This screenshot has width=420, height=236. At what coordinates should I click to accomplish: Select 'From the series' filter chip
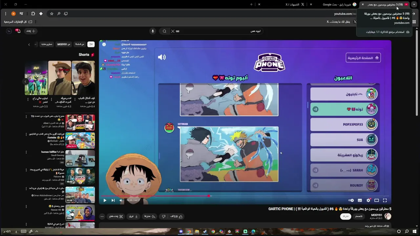click(x=80, y=44)
